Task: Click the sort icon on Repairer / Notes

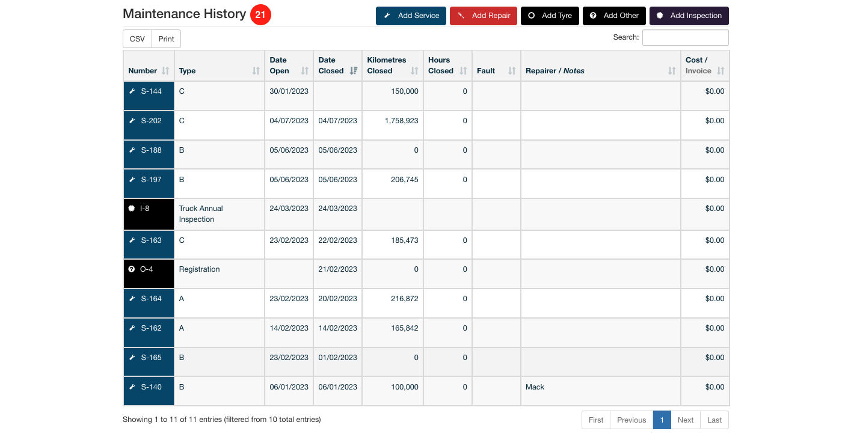Action: (x=671, y=70)
